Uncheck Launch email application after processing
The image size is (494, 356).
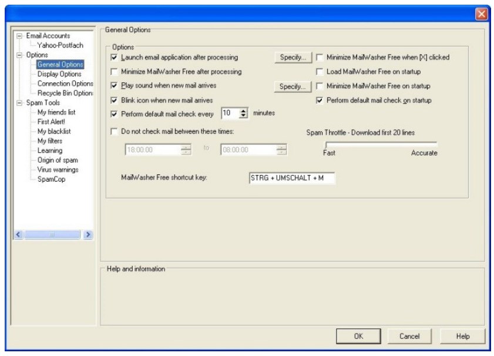(114, 58)
